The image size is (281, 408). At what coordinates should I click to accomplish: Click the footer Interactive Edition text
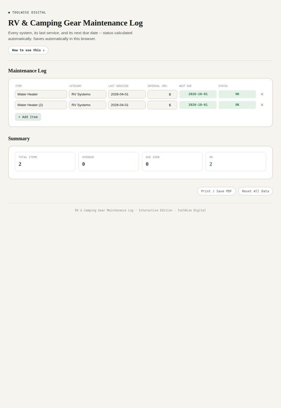[155, 210]
